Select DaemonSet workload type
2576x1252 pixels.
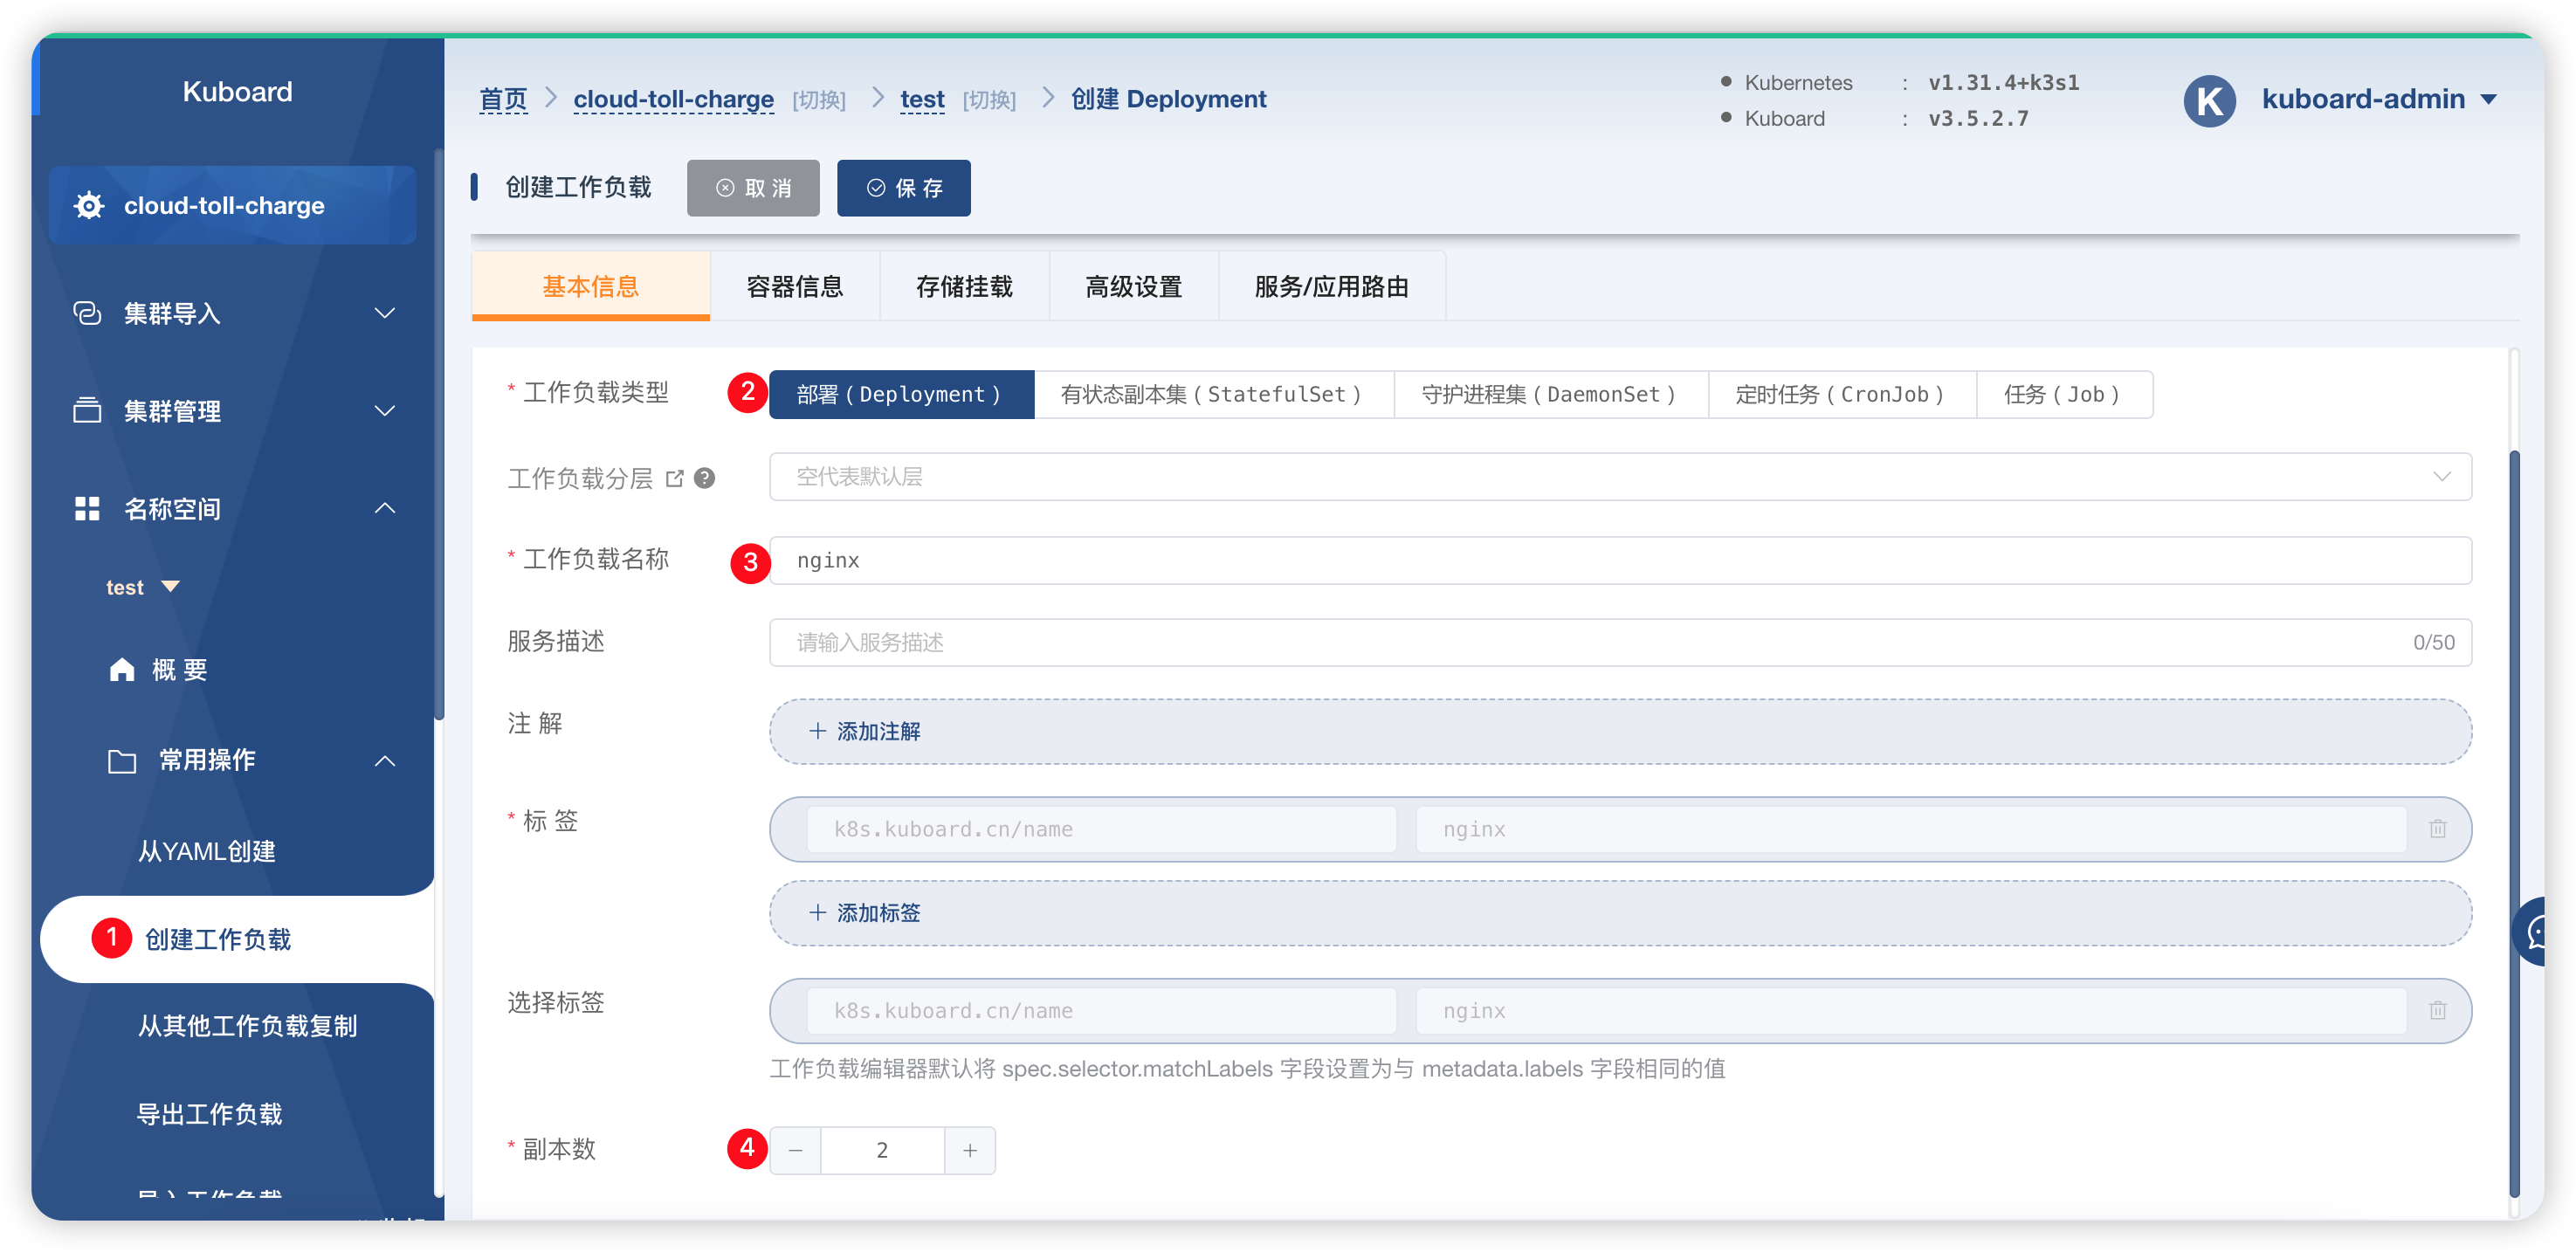(1549, 394)
